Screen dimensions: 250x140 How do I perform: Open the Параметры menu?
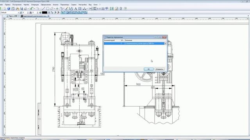65,5
